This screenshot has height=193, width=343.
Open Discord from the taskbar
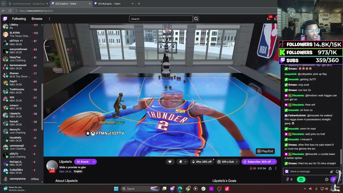click(x=172, y=189)
